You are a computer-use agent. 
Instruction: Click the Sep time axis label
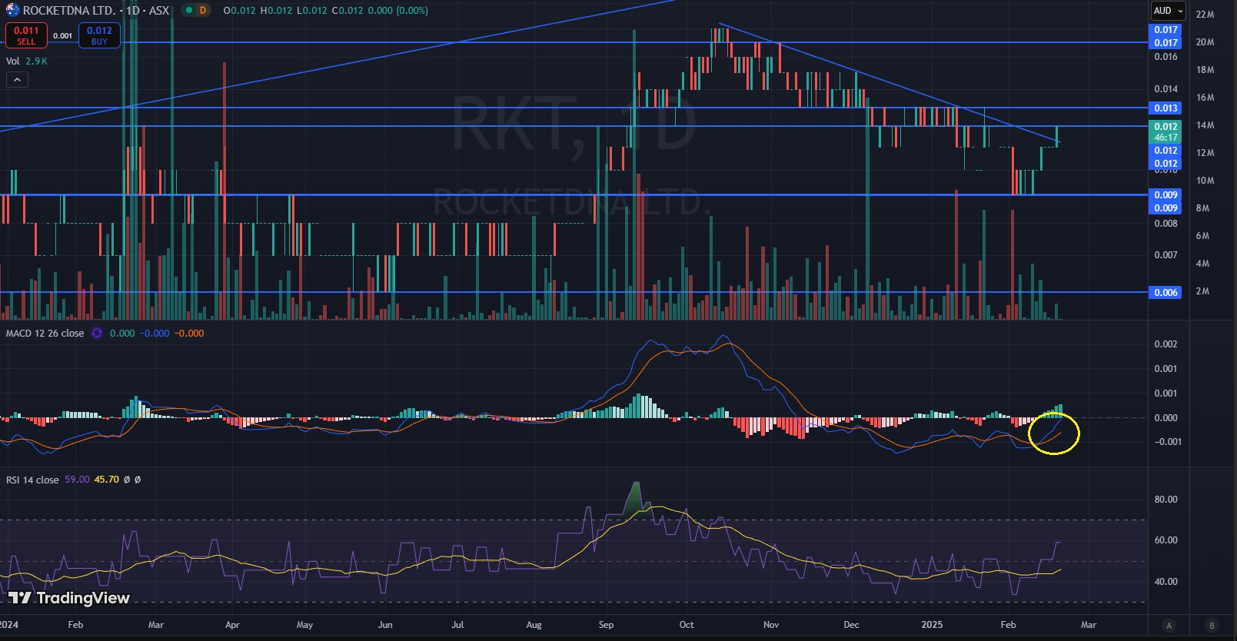coord(606,625)
